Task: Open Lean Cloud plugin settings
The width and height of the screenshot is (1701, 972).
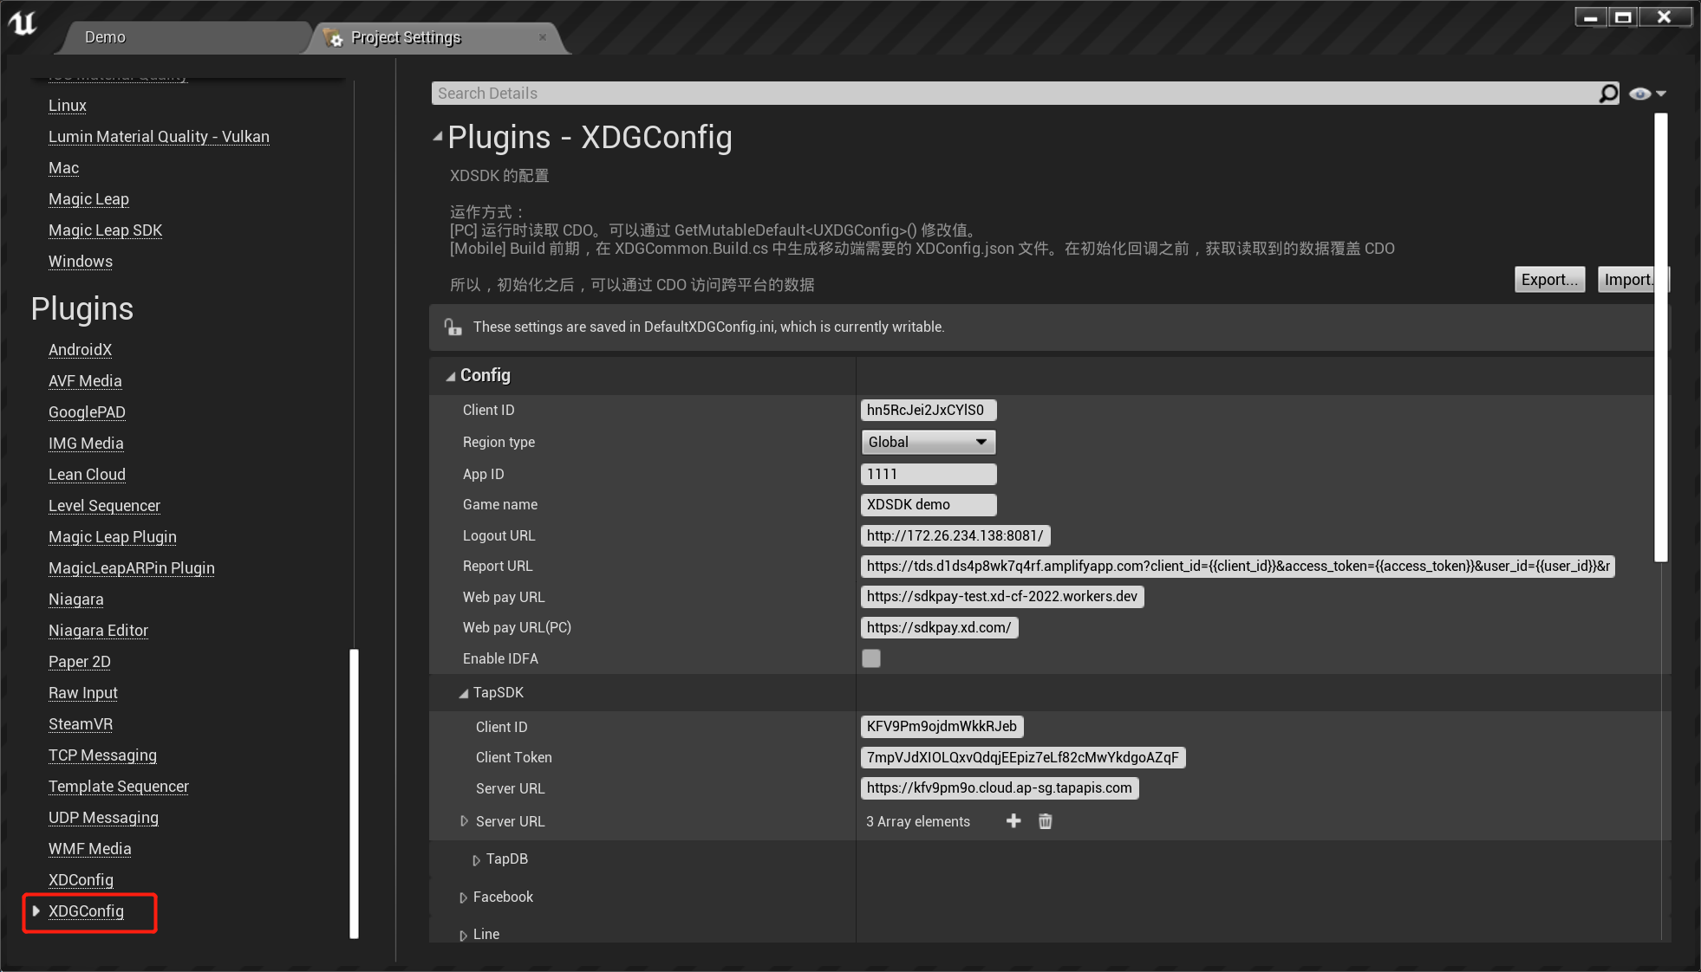Action: pyautogui.click(x=87, y=475)
